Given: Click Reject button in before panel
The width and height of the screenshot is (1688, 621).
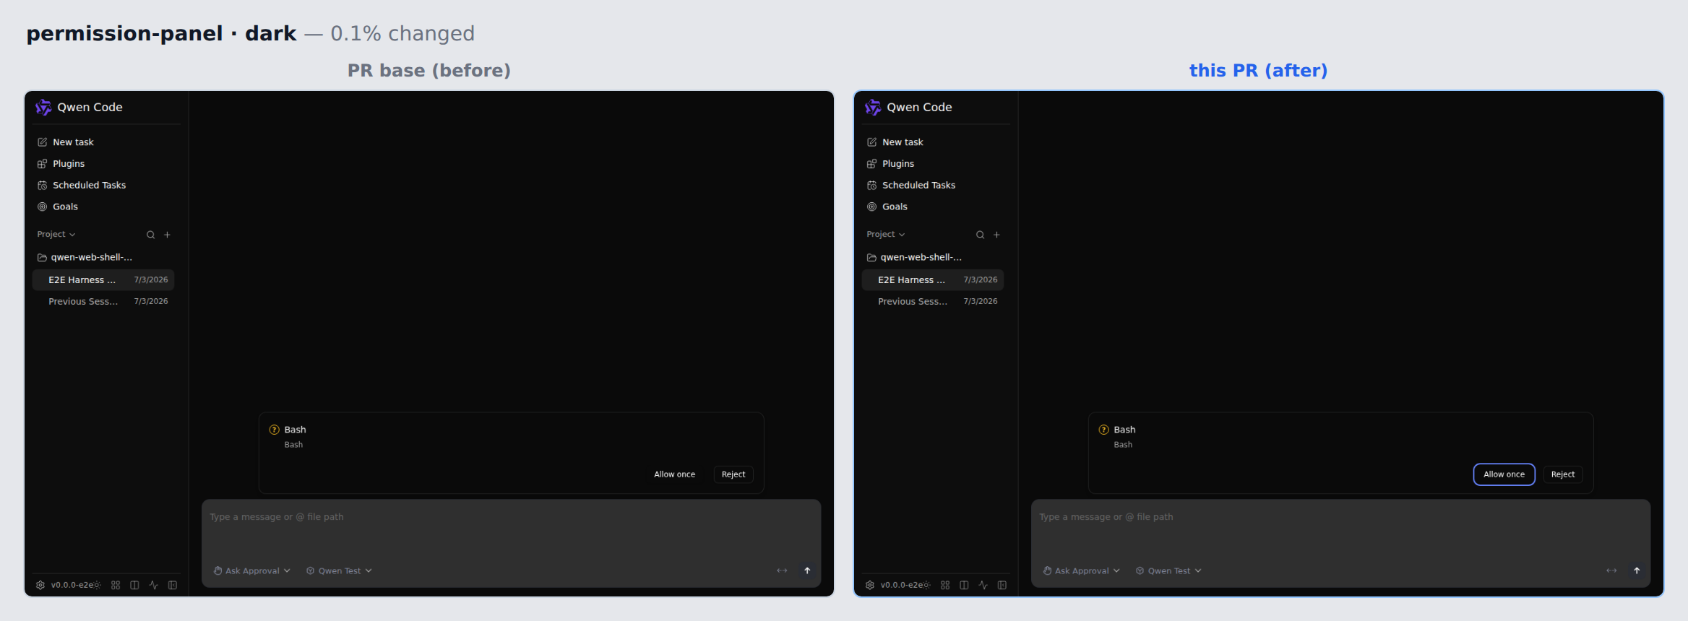Looking at the screenshot, I should click(733, 474).
